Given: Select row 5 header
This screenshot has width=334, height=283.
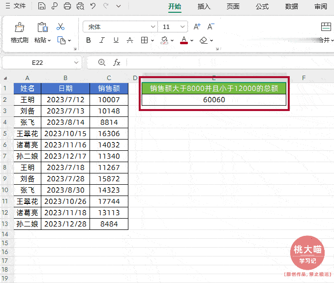Looking at the screenshot, I should [x=5, y=134].
